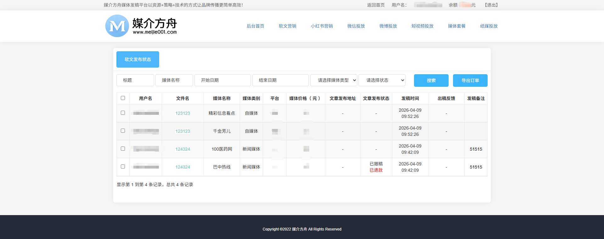
Task: Check the row for 精彩信息看点
Action: coord(123,113)
